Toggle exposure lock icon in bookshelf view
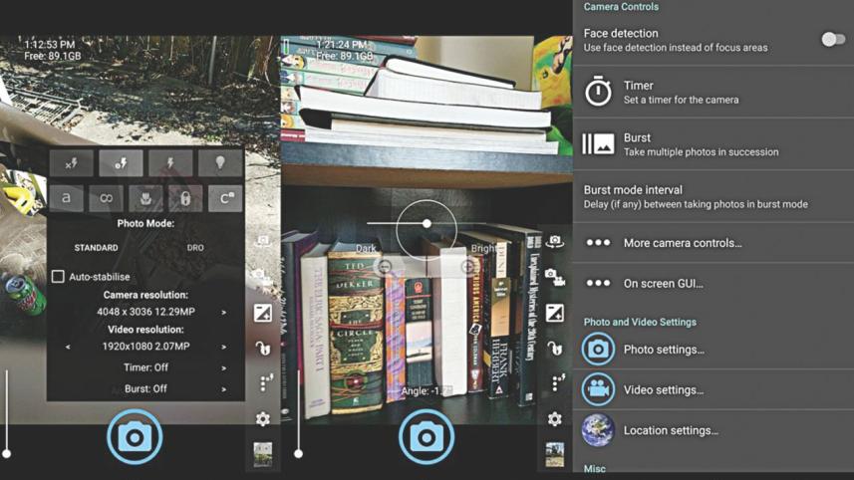Image resolution: width=854 pixels, height=480 pixels. click(555, 349)
